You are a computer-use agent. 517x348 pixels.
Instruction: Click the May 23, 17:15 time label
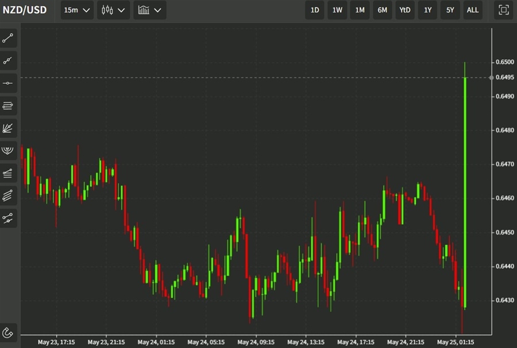(x=56, y=342)
